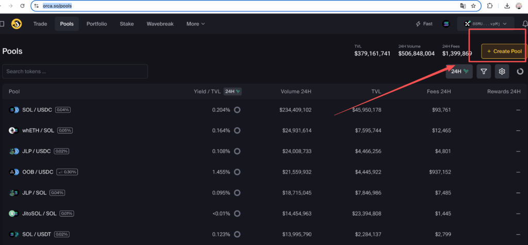This screenshot has height=245, width=528.
Task: Expand the More navigation dropdown
Action: click(195, 24)
